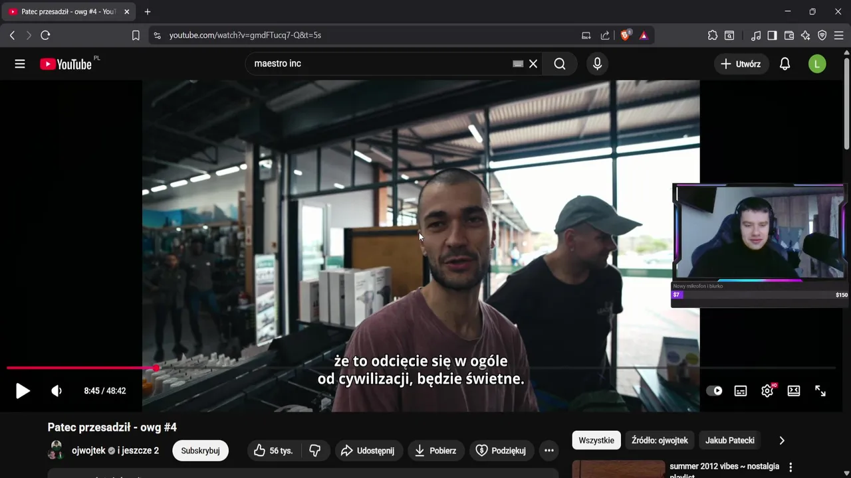Open player settings gear
The height and width of the screenshot is (478, 851).
click(x=767, y=391)
